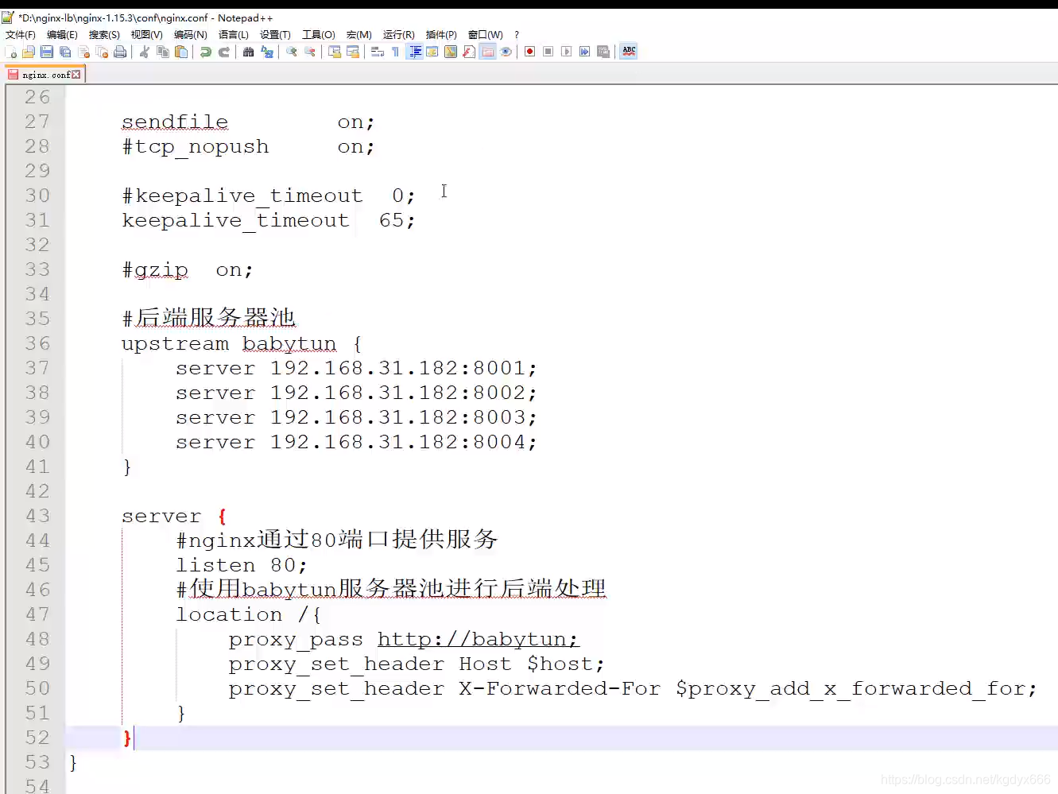Image resolution: width=1058 pixels, height=794 pixels.
Task: Toggle file monitoring with the eye icon
Action: pyautogui.click(x=506, y=52)
